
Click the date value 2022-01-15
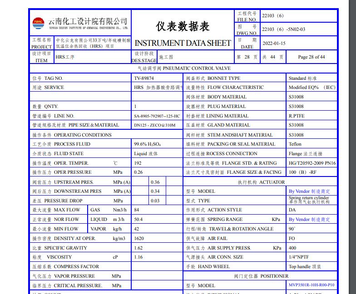tap(274, 44)
